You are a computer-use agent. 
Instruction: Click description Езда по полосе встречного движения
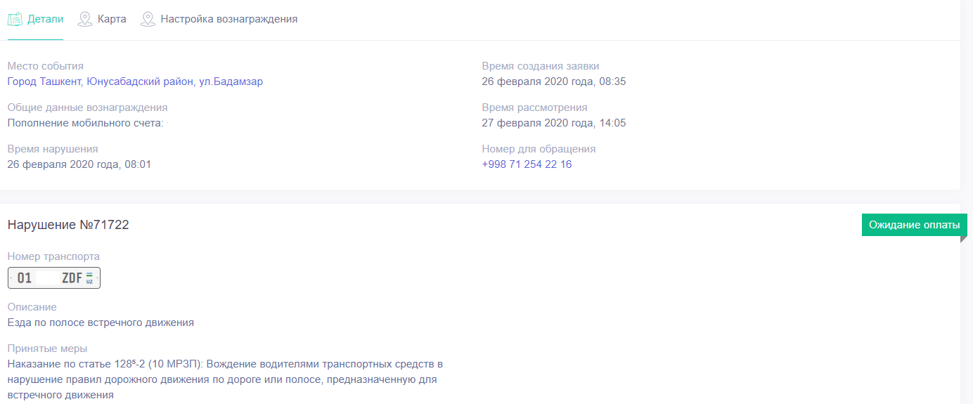101,322
